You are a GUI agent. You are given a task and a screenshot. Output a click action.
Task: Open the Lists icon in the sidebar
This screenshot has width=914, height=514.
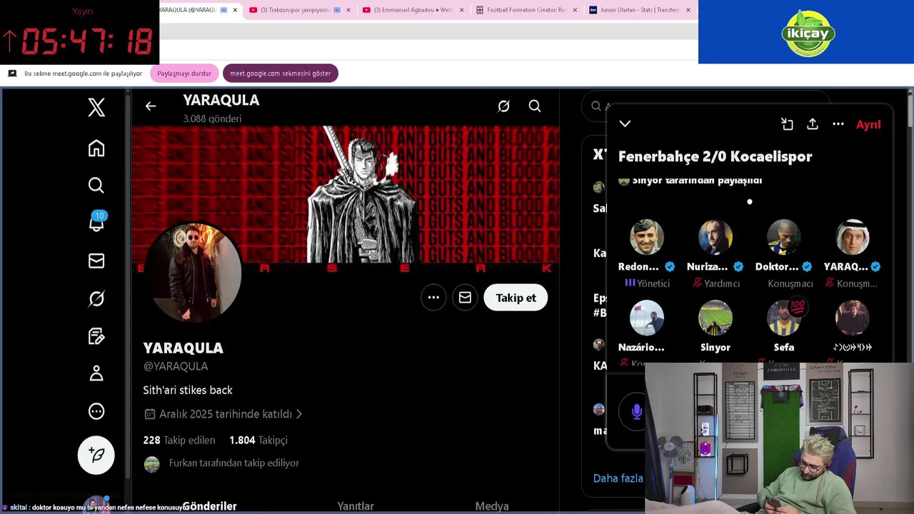coord(96,336)
